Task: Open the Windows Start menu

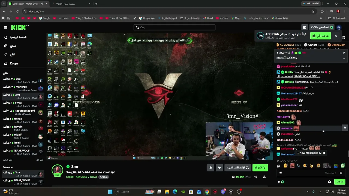Action: coord(110,192)
